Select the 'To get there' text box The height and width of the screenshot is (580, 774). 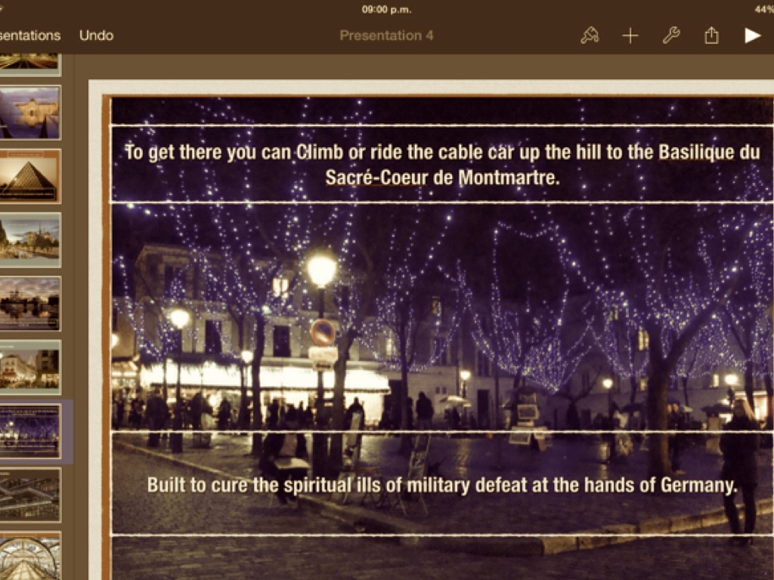coord(441,165)
